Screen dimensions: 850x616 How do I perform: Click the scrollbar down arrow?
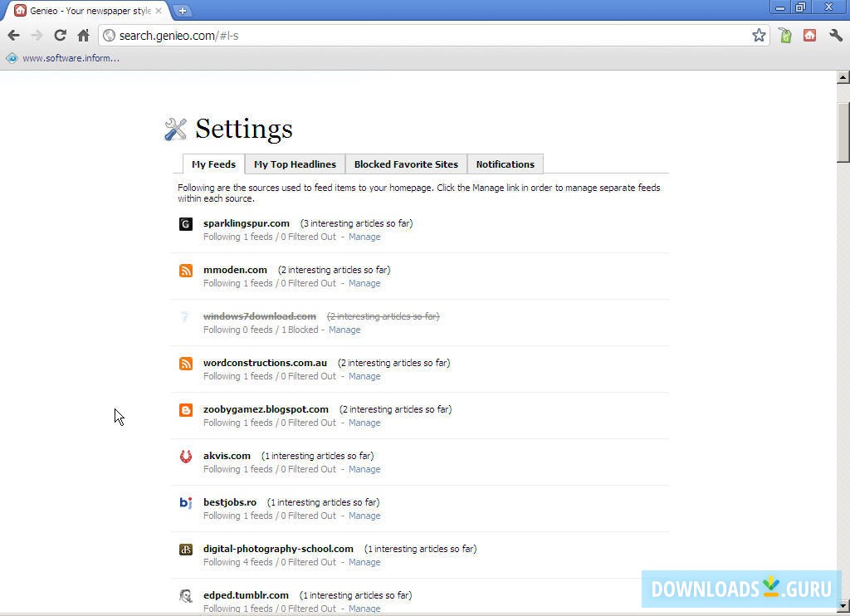tap(843, 606)
